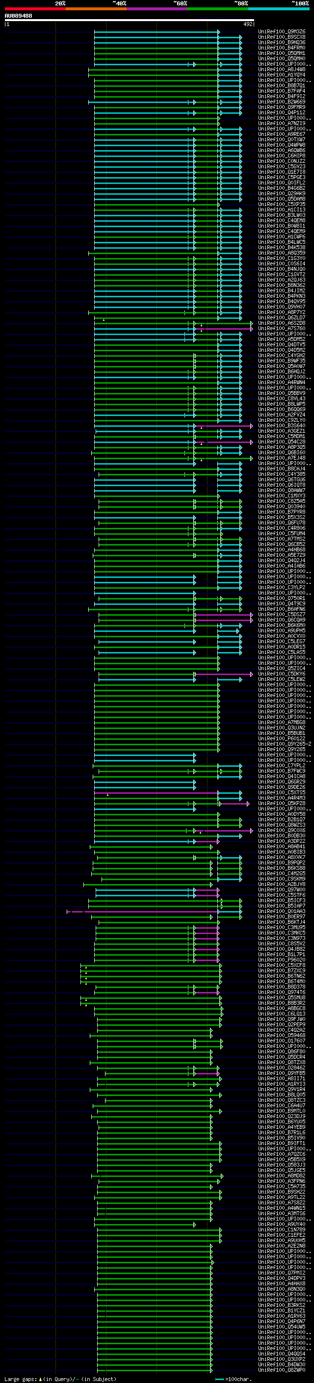Select the UniRef100_Q5QMH0 label
314x1383 pixels.
point(282,58)
